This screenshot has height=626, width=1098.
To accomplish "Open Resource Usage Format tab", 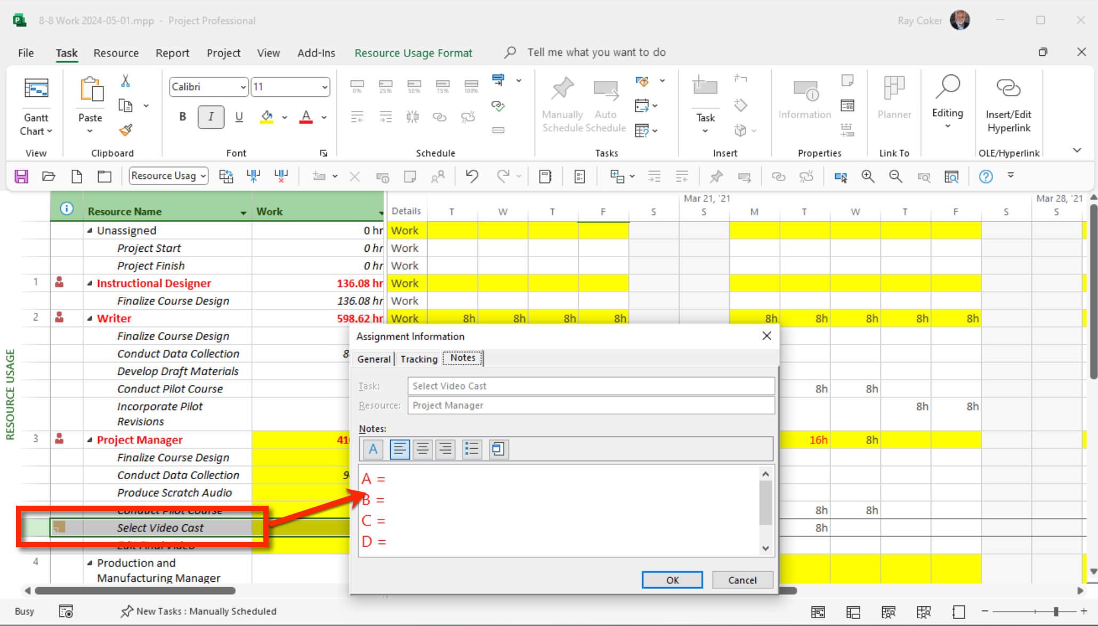I will [x=413, y=53].
